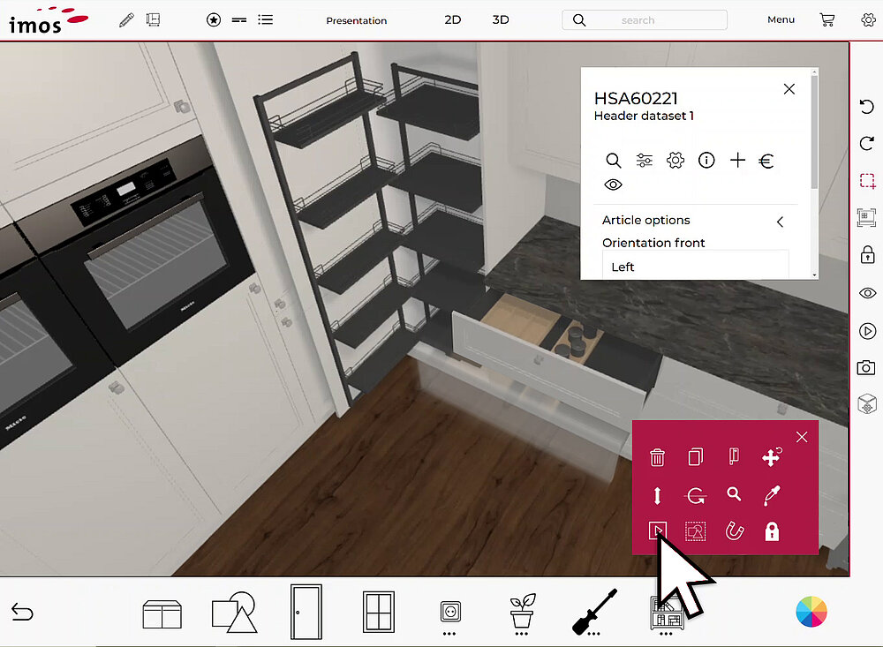Image resolution: width=883 pixels, height=647 pixels.
Task: Click the color wheel at bottom right
Action: 811,613
